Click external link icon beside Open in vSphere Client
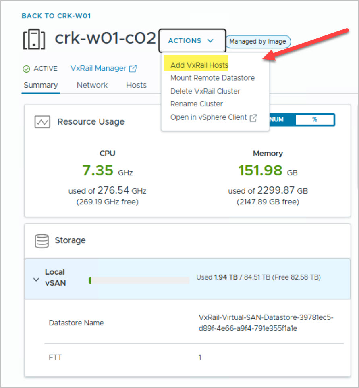The width and height of the screenshot is (359, 388). tap(253, 117)
